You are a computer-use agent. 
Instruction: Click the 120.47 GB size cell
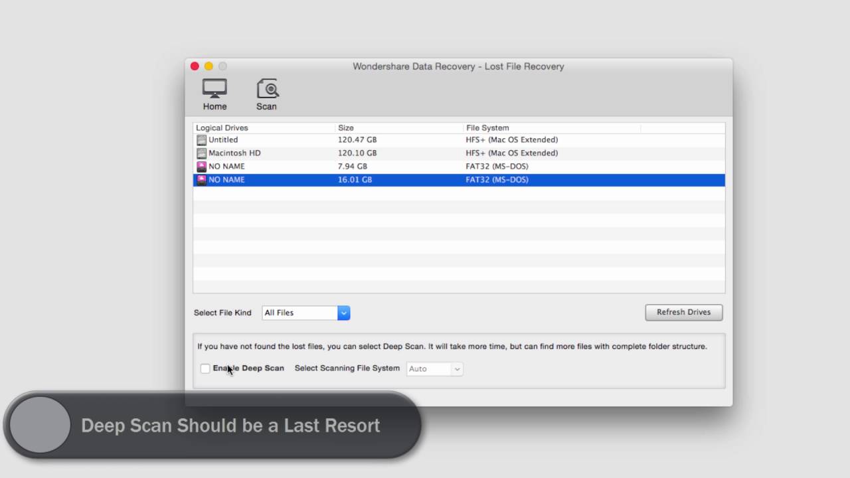[357, 140]
